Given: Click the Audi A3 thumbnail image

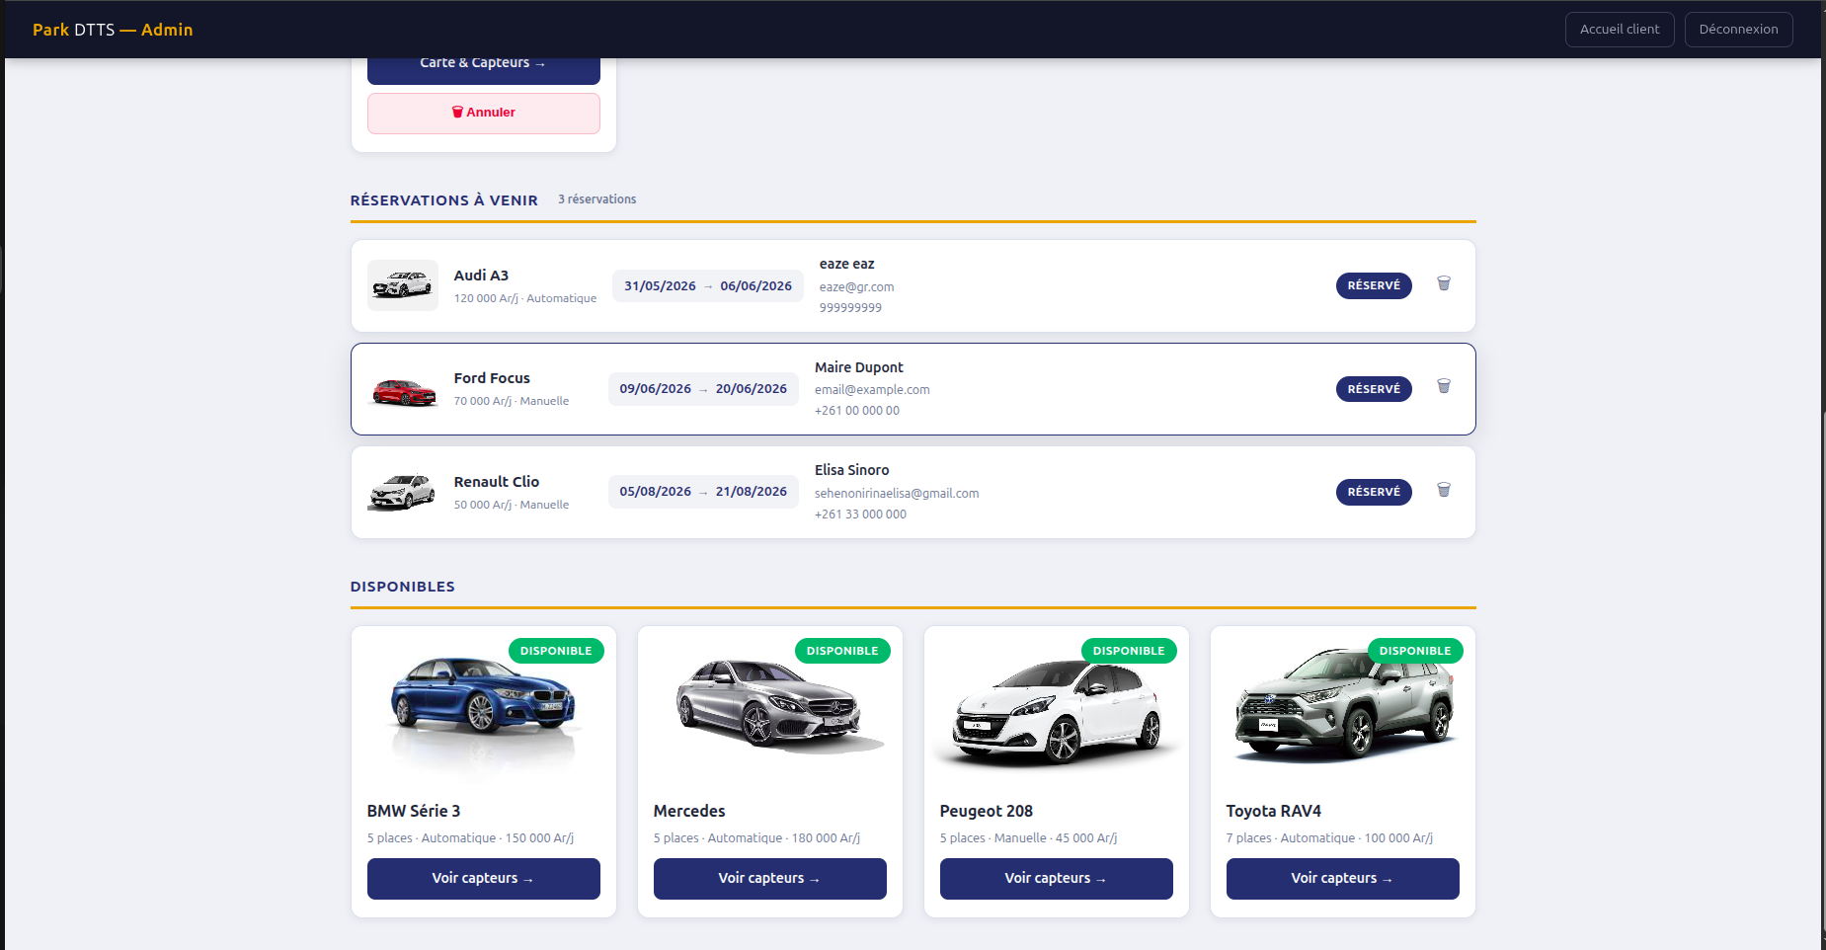Looking at the screenshot, I should [x=403, y=285].
